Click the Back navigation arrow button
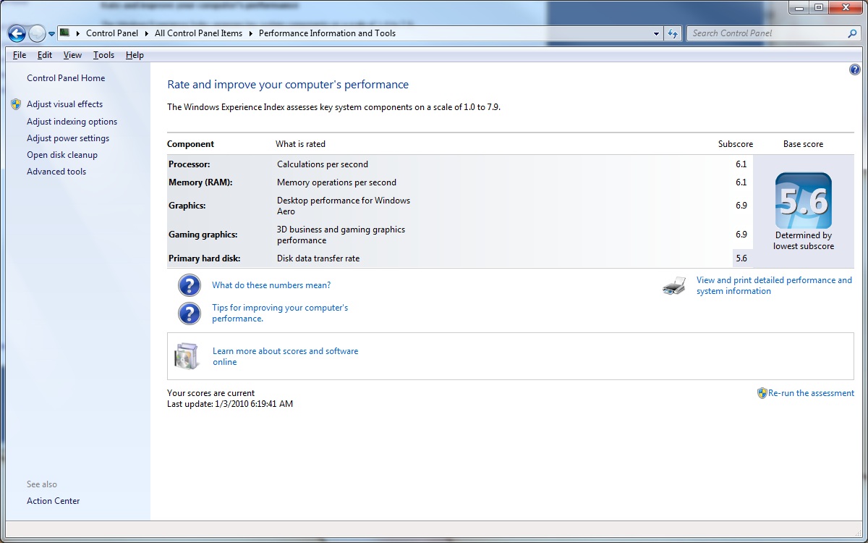The height and width of the screenshot is (543, 868). click(17, 33)
